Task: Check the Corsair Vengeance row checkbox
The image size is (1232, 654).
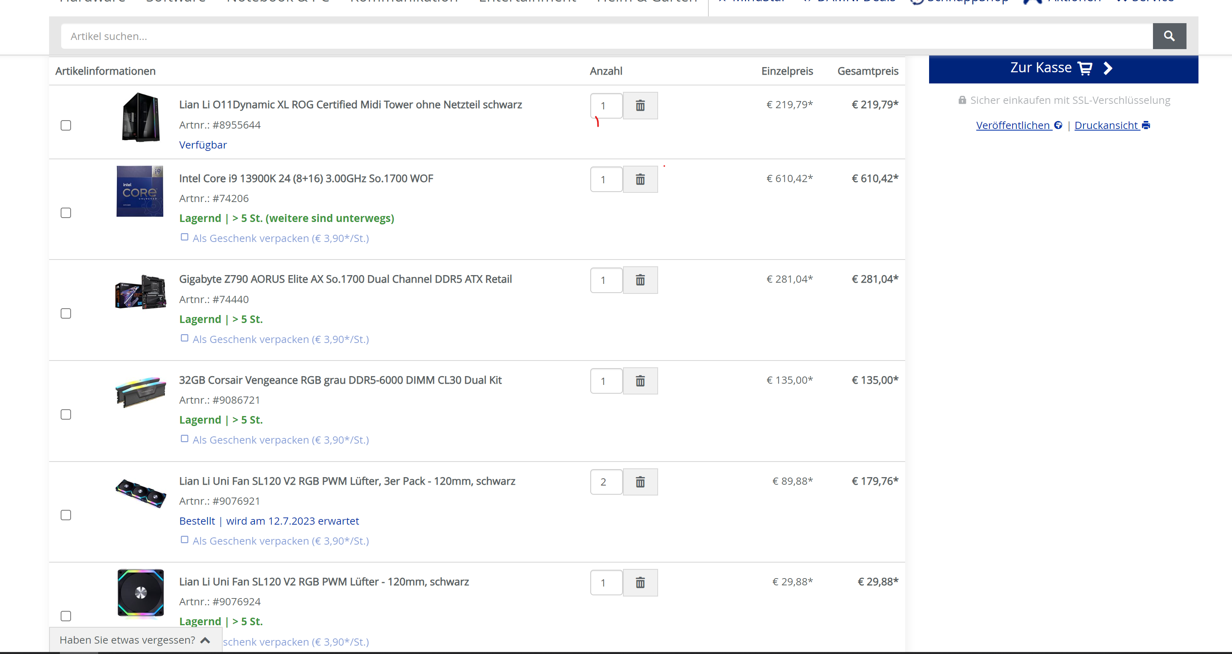Action: click(x=66, y=414)
